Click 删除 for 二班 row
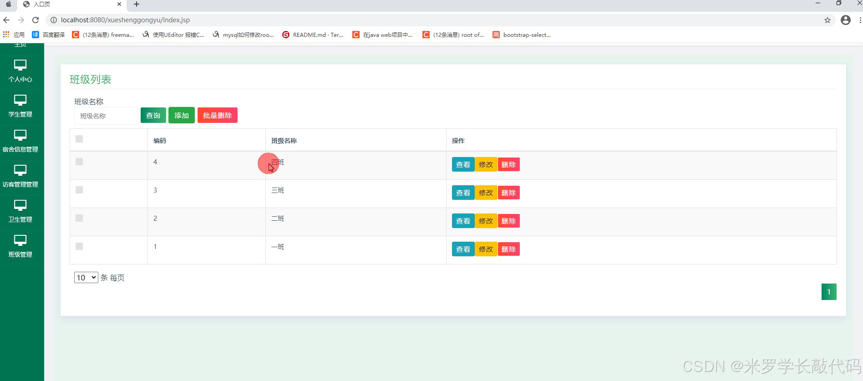 tap(509, 221)
